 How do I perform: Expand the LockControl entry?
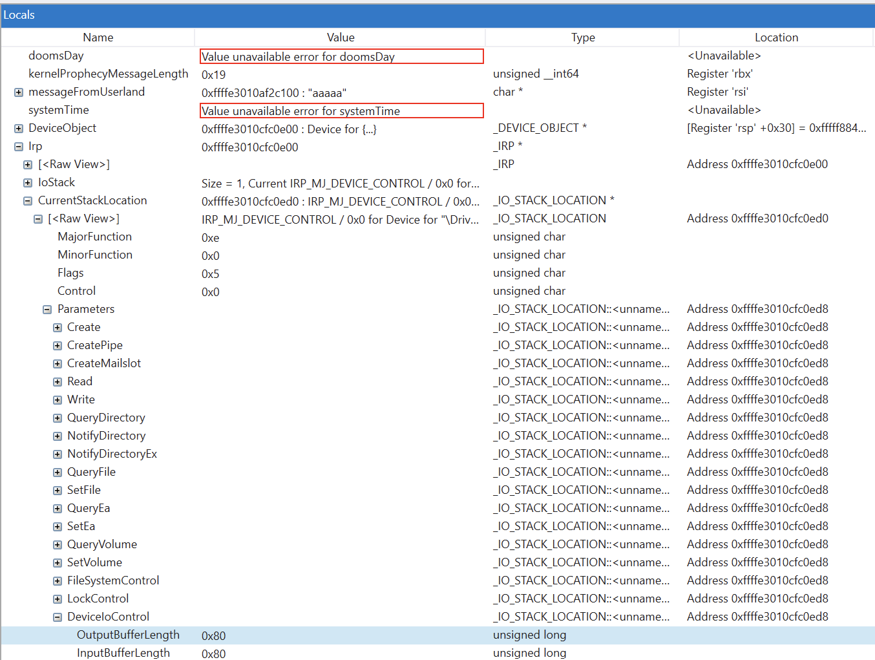click(58, 599)
